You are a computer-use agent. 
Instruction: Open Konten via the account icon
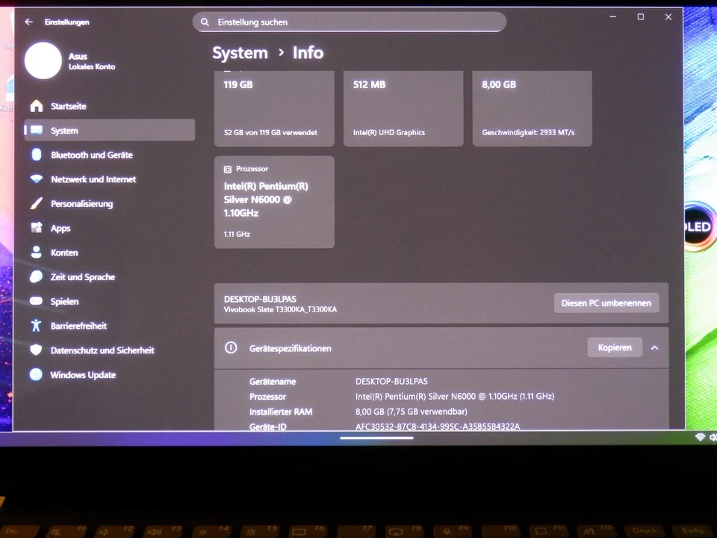click(36, 253)
